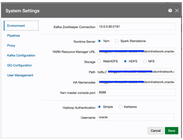Open the Proxy settings tab
The image size is (183, 140).
tap(11, 46)
